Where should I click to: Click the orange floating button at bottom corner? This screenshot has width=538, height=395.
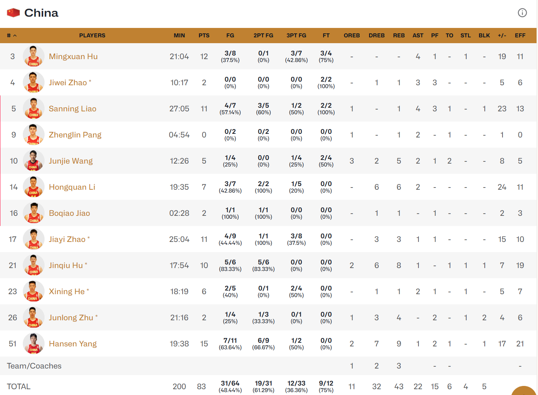coord(524,391)
